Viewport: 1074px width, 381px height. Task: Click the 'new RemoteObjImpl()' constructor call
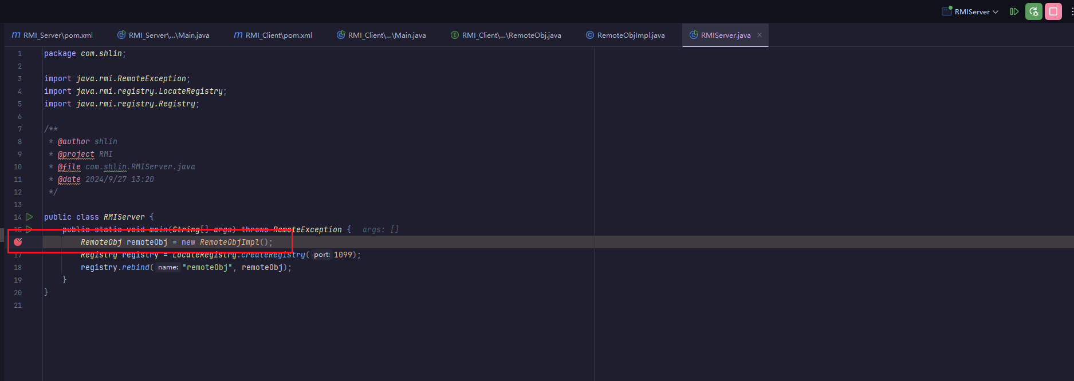point(225,242)
